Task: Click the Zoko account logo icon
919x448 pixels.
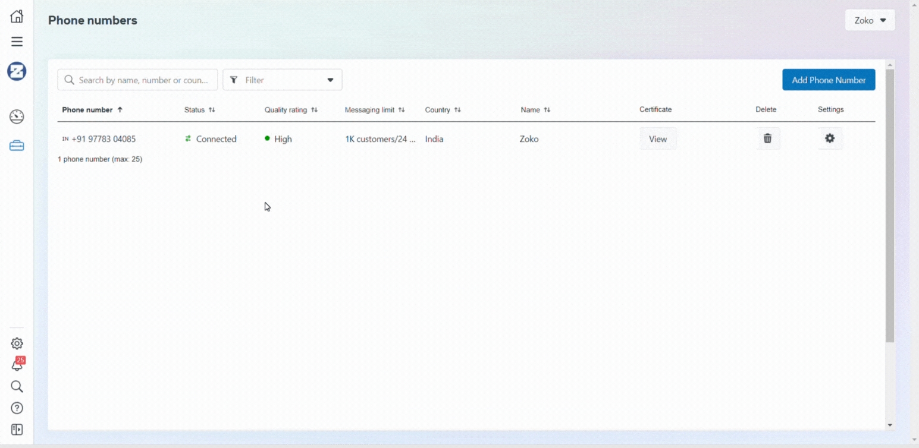Action: (x=17, y=71)
